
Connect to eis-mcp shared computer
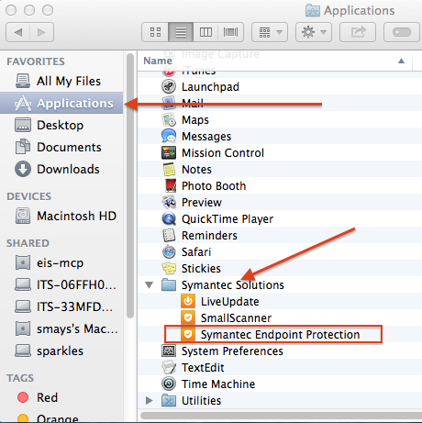(x=61, y=263)
